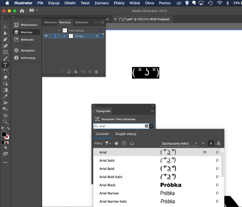Screen dimensions: 242x207
Task: Select the Type tool
Action: (x=5, y=65)
